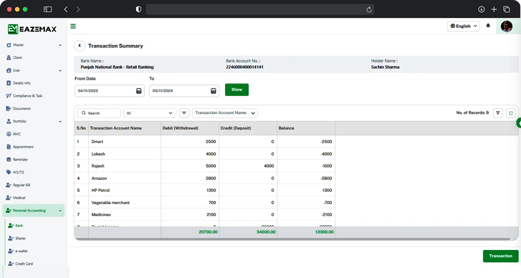Open browser downloads
The height and width of the screenshot is (278, 521).
click(x=481, y=9)
